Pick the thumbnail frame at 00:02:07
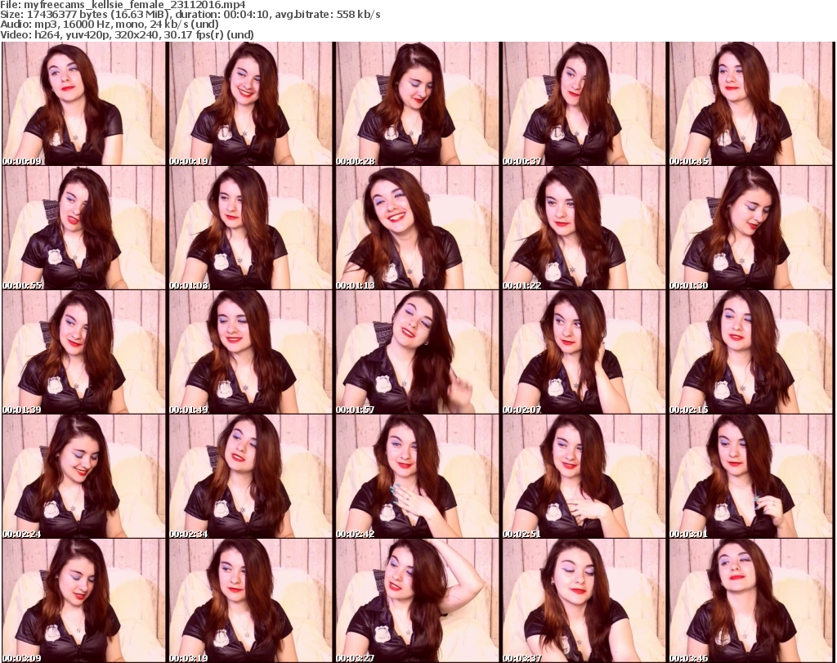 [584, 352]
